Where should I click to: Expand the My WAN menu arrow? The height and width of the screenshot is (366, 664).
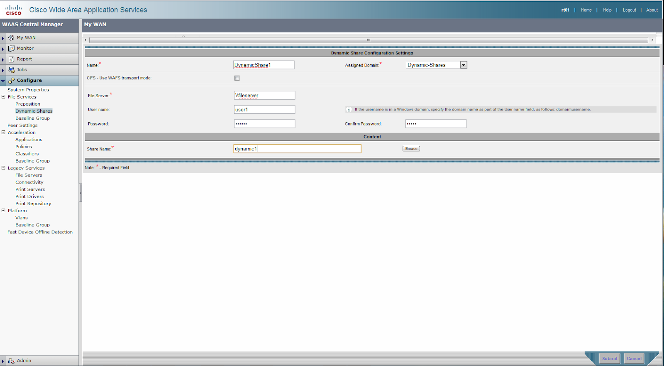3,38
